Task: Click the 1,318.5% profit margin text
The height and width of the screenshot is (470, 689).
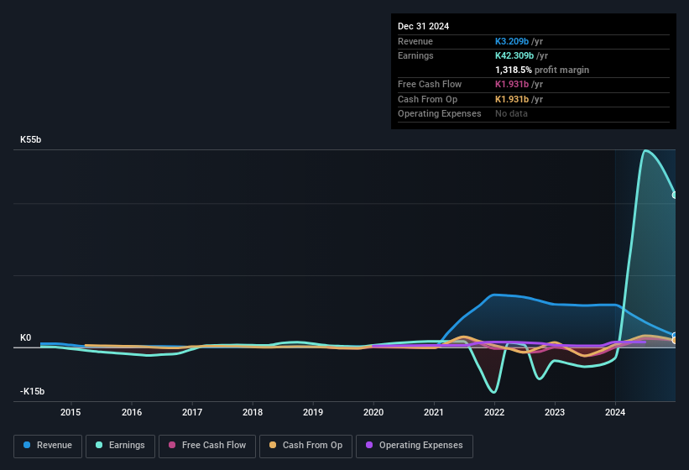Action: (542, 70)
